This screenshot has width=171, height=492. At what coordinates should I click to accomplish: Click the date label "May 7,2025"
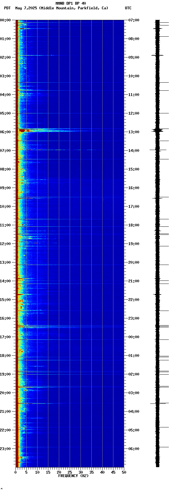tap(27, 8)
